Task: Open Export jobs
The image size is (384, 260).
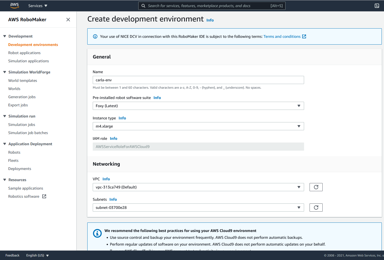Action: [x=18, y=105]
